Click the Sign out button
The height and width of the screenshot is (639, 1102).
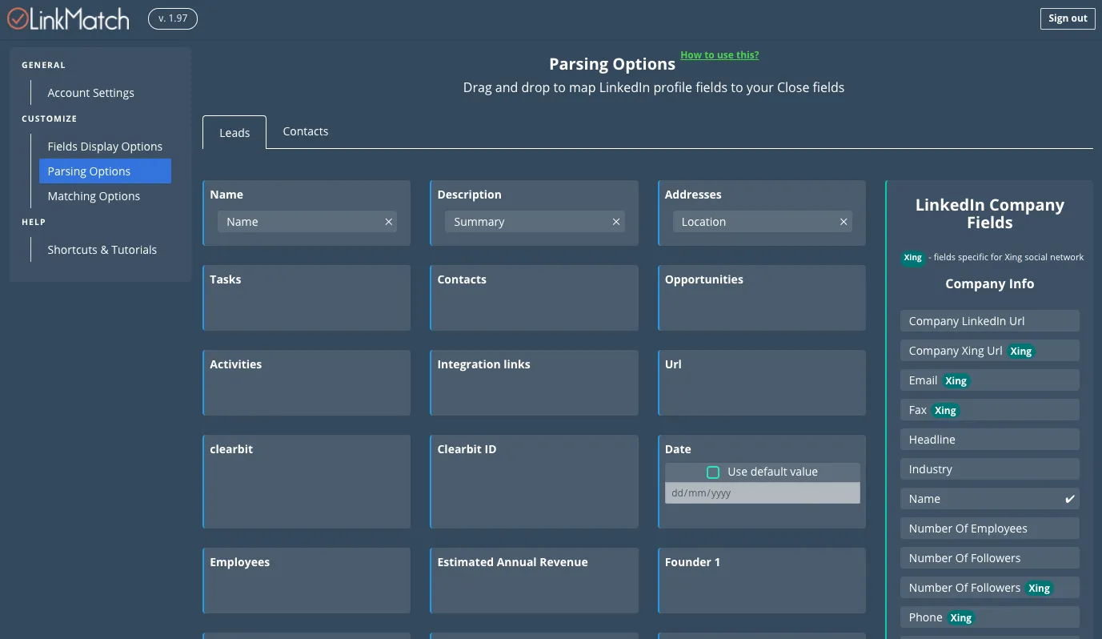1068,18
